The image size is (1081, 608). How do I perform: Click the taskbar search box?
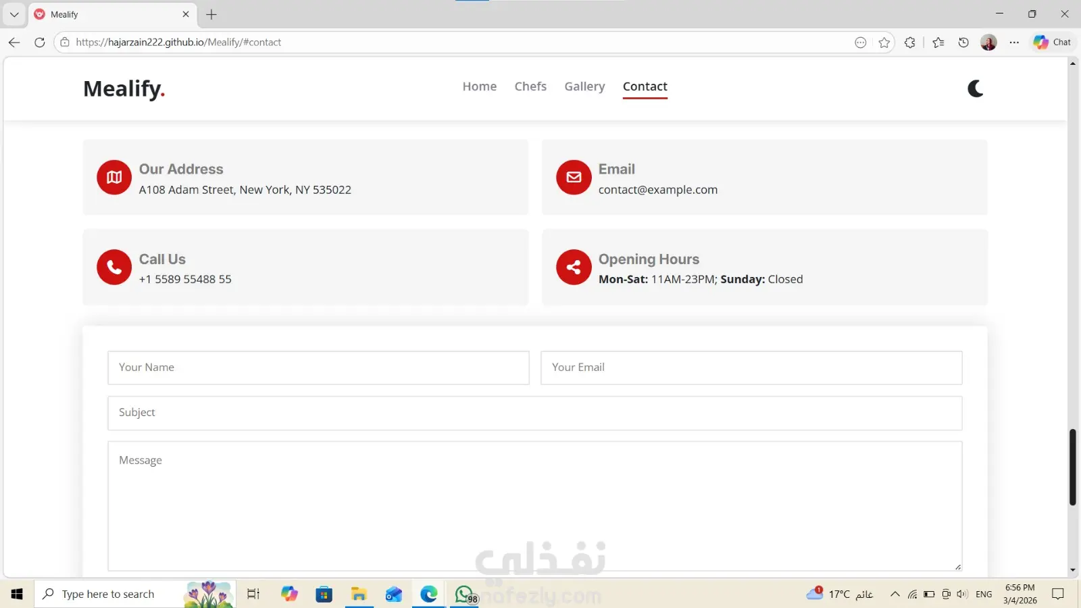pos(135,594)
